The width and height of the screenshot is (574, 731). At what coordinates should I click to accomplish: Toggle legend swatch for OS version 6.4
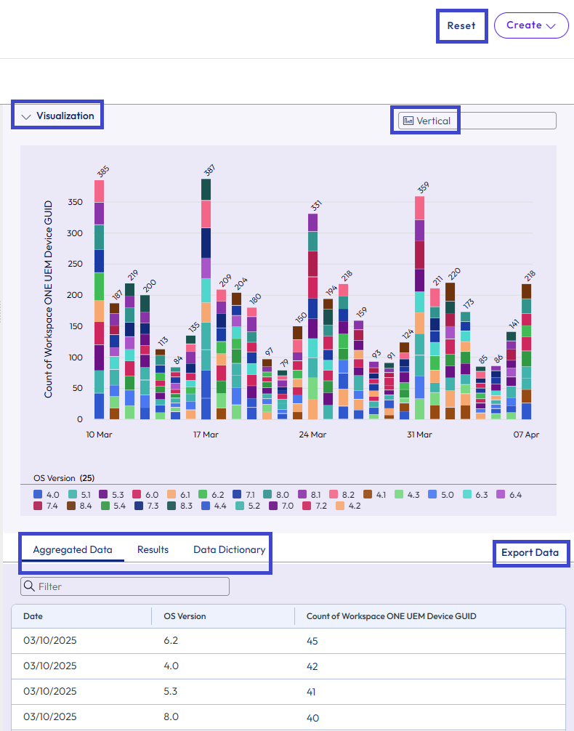point(501,494)
